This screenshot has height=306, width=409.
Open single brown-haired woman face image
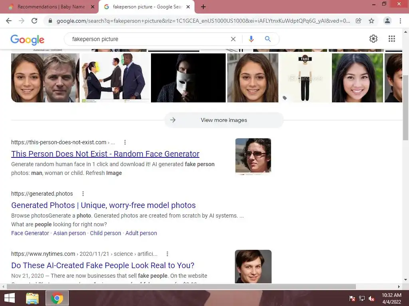click(x=253, y=78)
